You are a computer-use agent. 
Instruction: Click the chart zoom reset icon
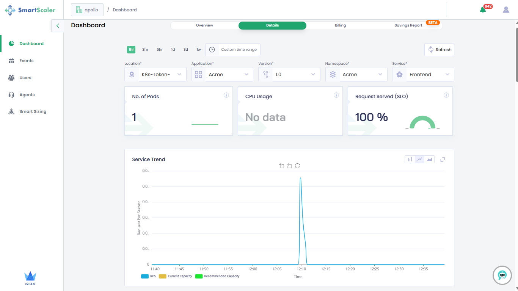[x=289, y=166]
